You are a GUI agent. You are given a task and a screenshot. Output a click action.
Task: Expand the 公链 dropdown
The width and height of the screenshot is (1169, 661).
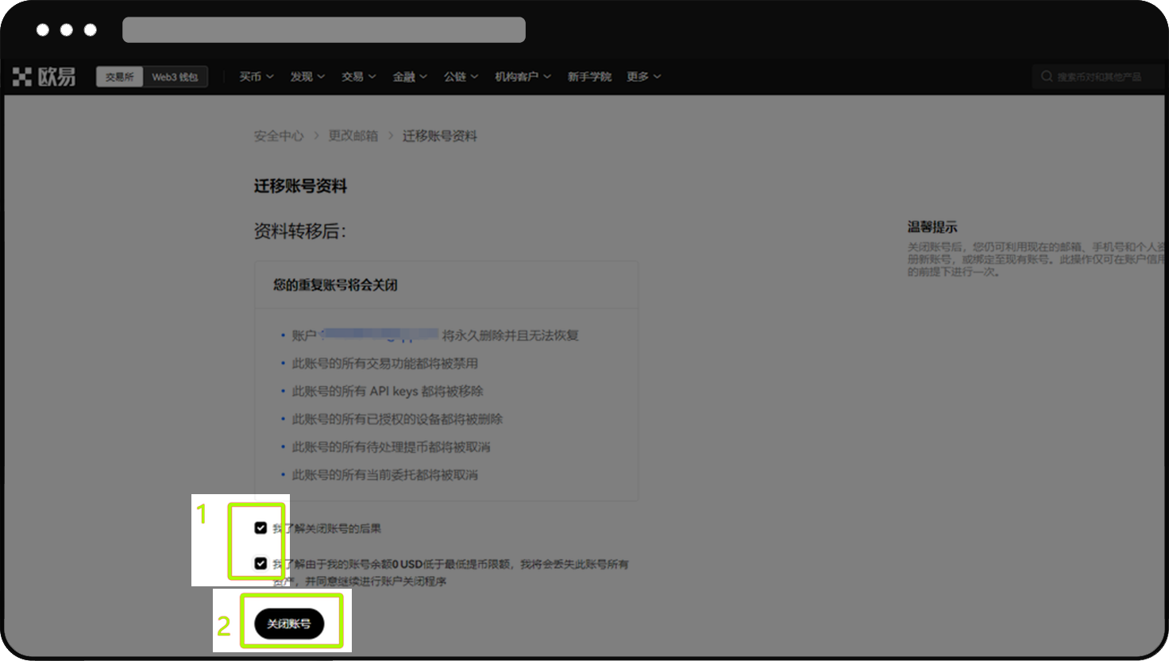[461, 77]
